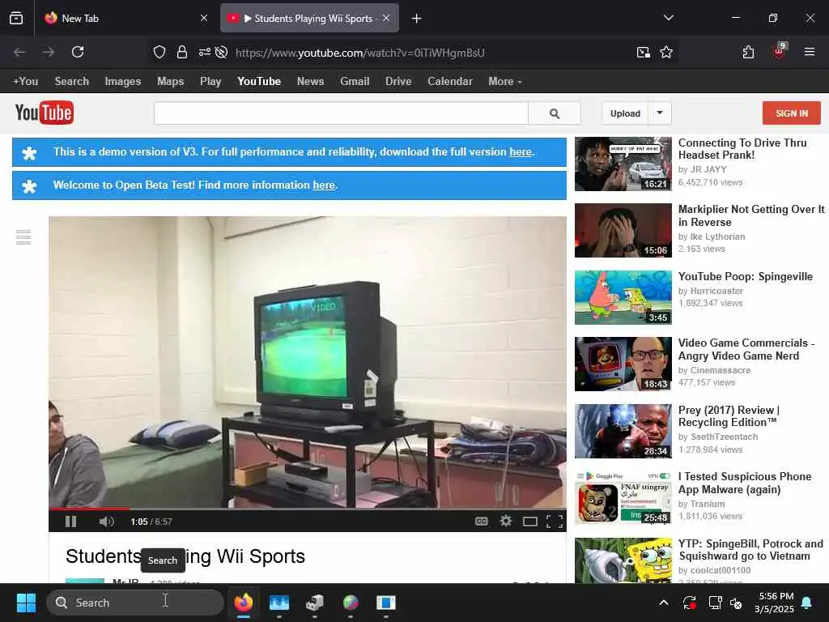The width and height of the screenshot is (829, 622).
Task: Open Gmail in the Google bar
Action: (355, 82)
